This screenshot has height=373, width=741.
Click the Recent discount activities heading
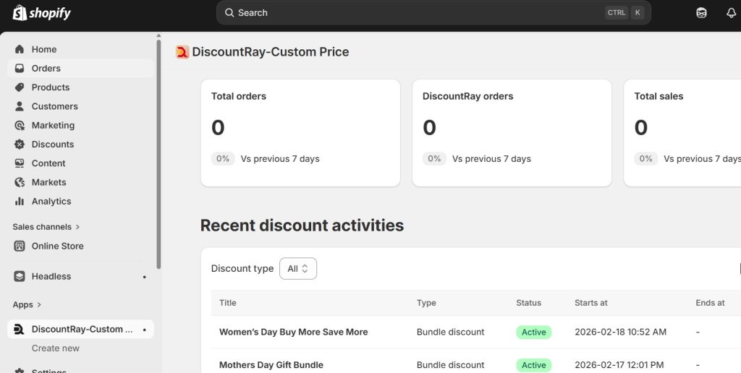point(302,226)
